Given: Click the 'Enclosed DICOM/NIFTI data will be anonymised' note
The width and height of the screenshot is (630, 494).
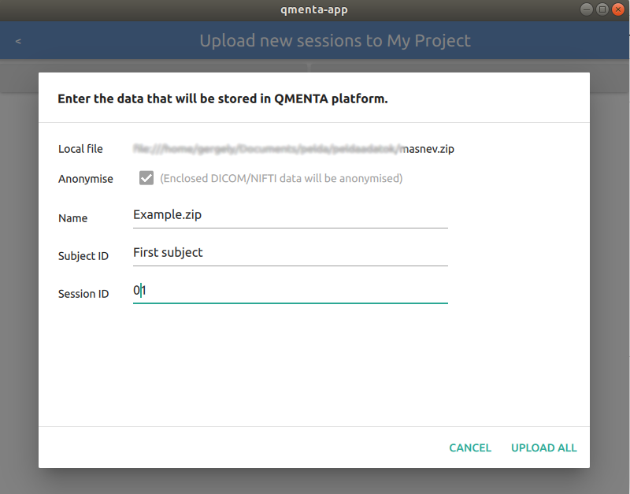Looking at the screenshot, I should [x=281, y=178].
